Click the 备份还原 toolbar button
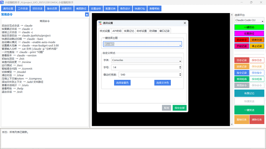The width and height of the screenshot is (266, 149). 52,8
